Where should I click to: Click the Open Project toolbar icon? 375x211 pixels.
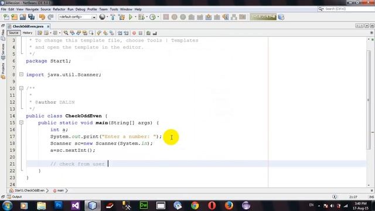click(23, 17)
